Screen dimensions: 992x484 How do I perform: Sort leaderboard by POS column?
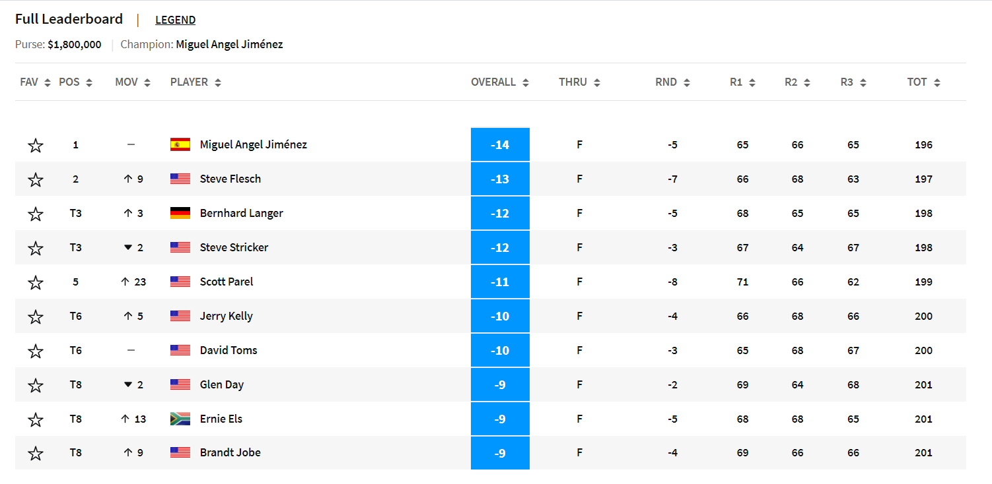click(75, 82)
